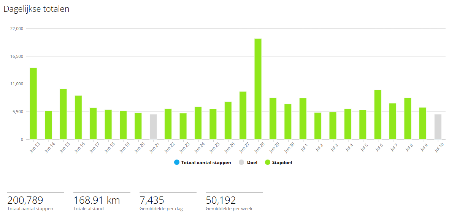
Task: Select the grey goal bar for Jul 10
Action: tap(438, 127)
